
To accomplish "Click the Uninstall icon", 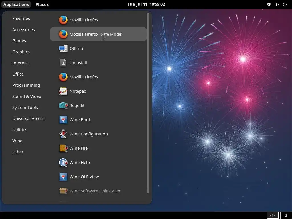I will tap(63, 63).
